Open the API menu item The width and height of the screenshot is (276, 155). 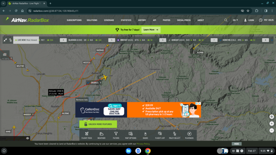pos(154,20)
